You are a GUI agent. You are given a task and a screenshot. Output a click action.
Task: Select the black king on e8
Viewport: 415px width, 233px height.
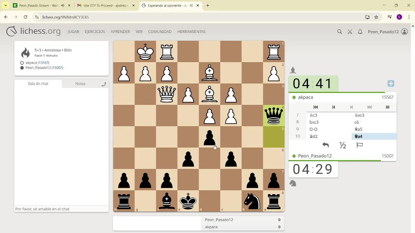(188, 201)
